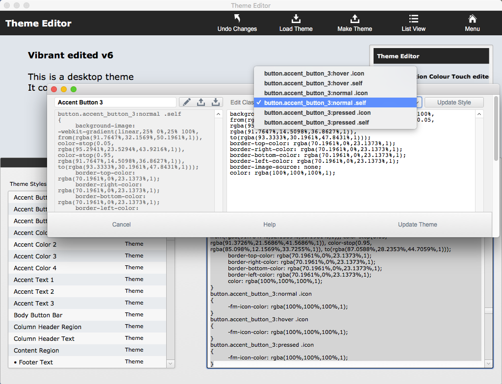Click the pencil edit icon beside Accent Button 3
The height and width of the screenshot is (384, 502).
pyautogui.click(x=186, y=102)
